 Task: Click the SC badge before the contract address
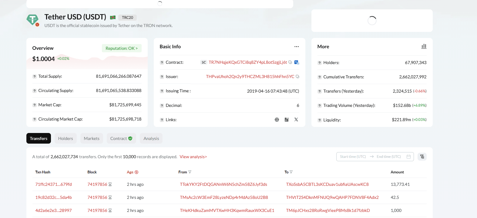click(204, 62)
